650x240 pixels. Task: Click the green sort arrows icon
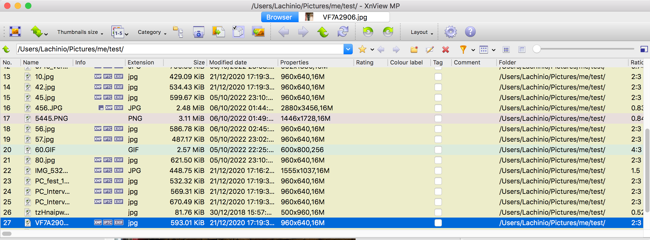(x=37, y=32)
